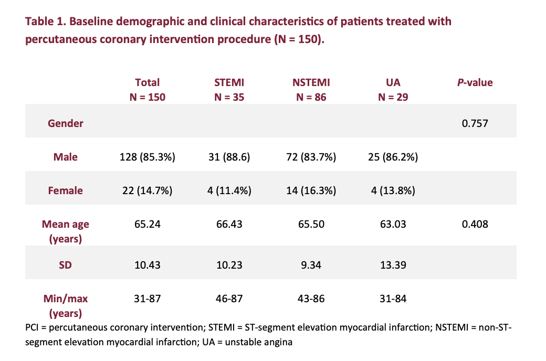
Task: Click the Table 1 title text
Action: (x=238, y=31)
